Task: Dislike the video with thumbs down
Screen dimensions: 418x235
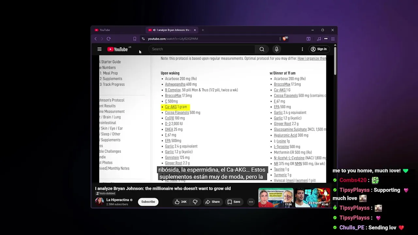Action: point(195,202)
